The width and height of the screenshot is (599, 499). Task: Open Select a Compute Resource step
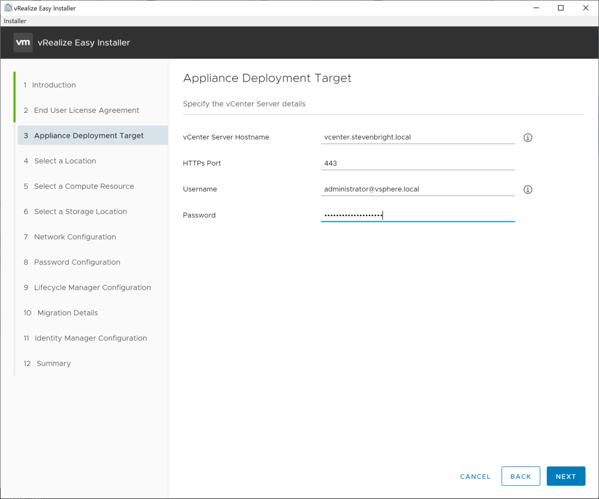click(84, 186)
